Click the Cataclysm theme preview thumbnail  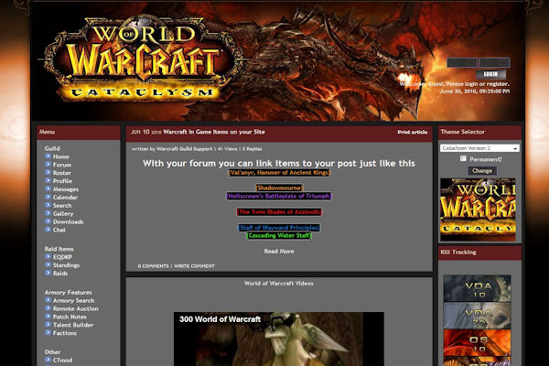(x=478, y=210)
